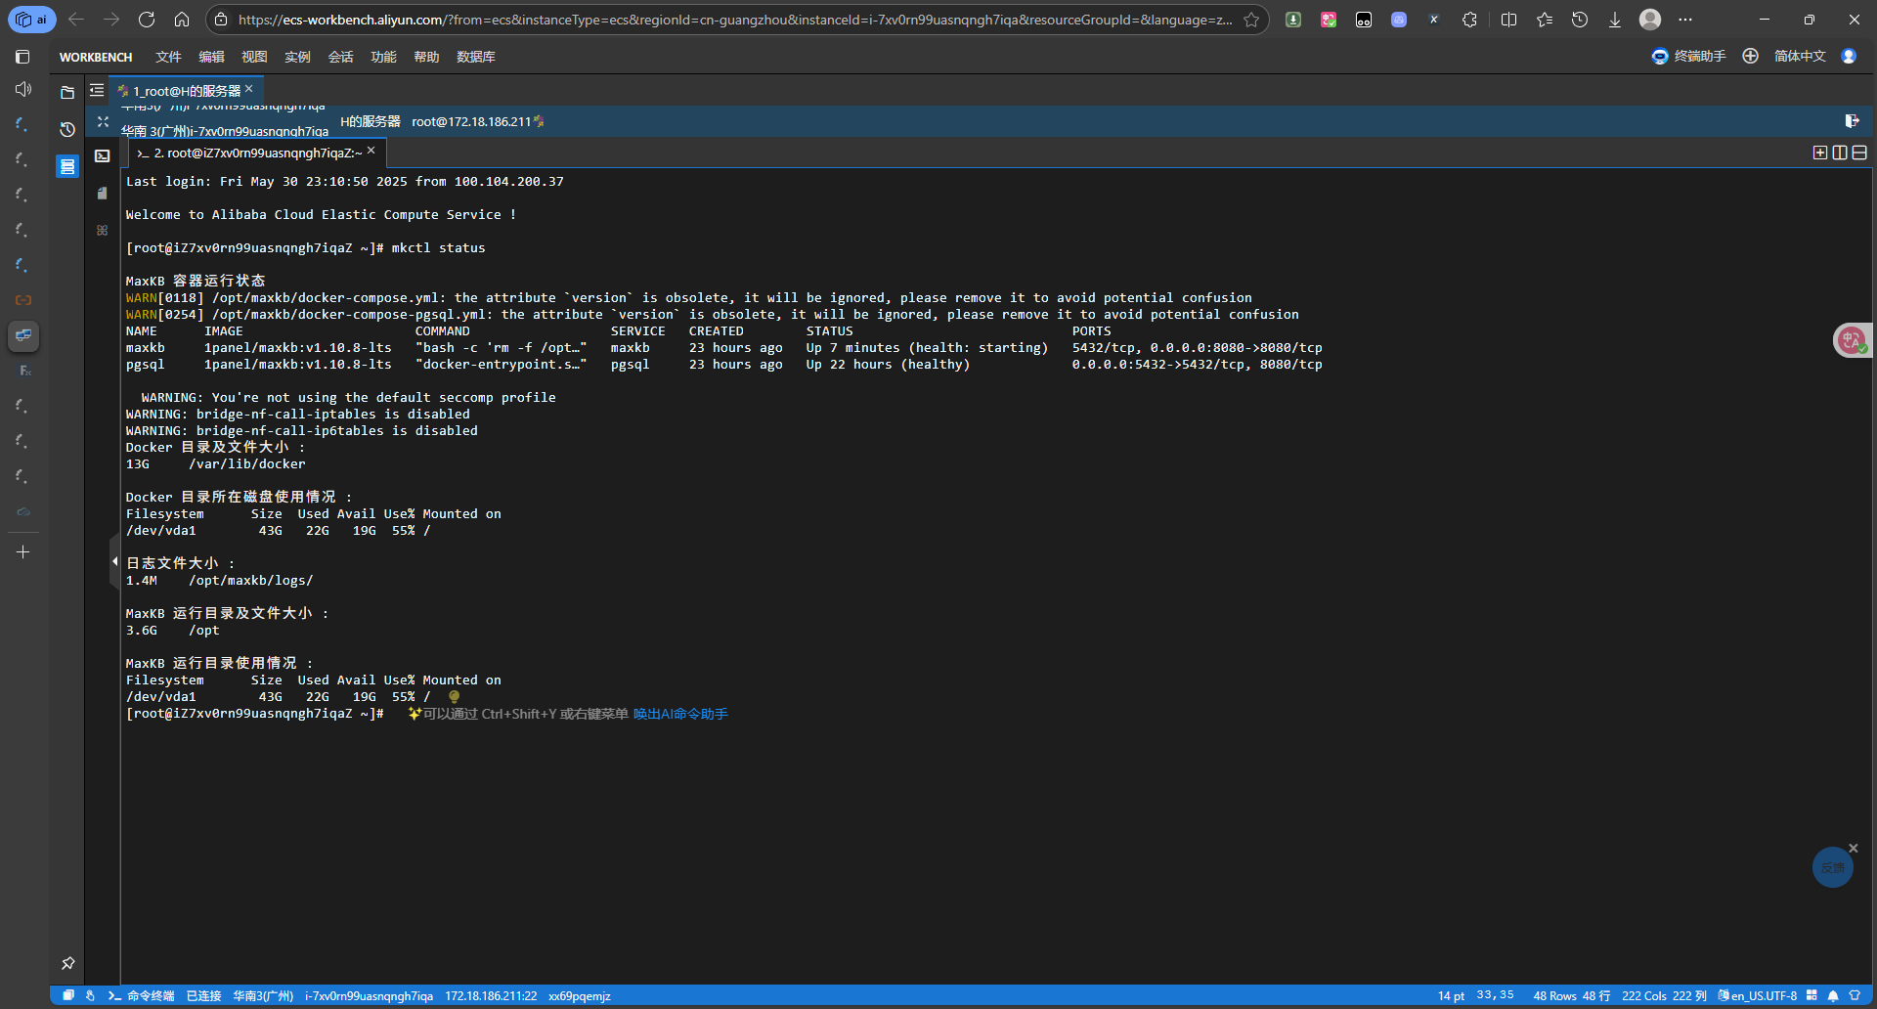Open browser settings and more menu
Viewport: 1877px width, 1009px height.
point(1685,20)
